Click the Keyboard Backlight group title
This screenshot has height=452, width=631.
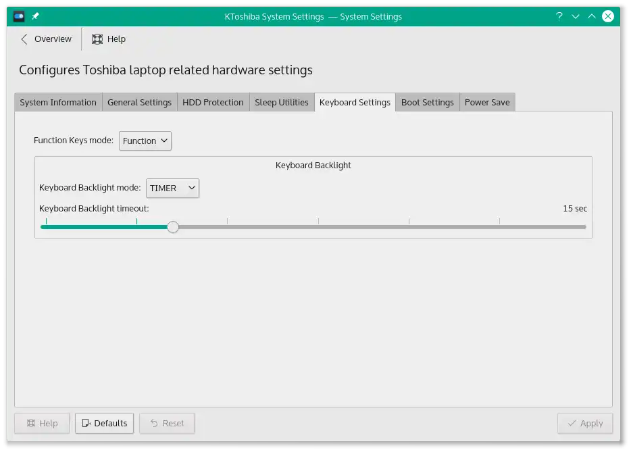tap(313, 166)
